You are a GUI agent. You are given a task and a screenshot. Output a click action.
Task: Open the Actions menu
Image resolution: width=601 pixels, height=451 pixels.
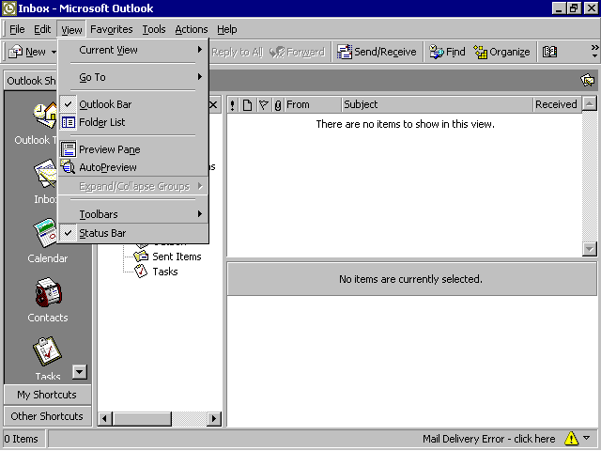[x=192, y=29]
